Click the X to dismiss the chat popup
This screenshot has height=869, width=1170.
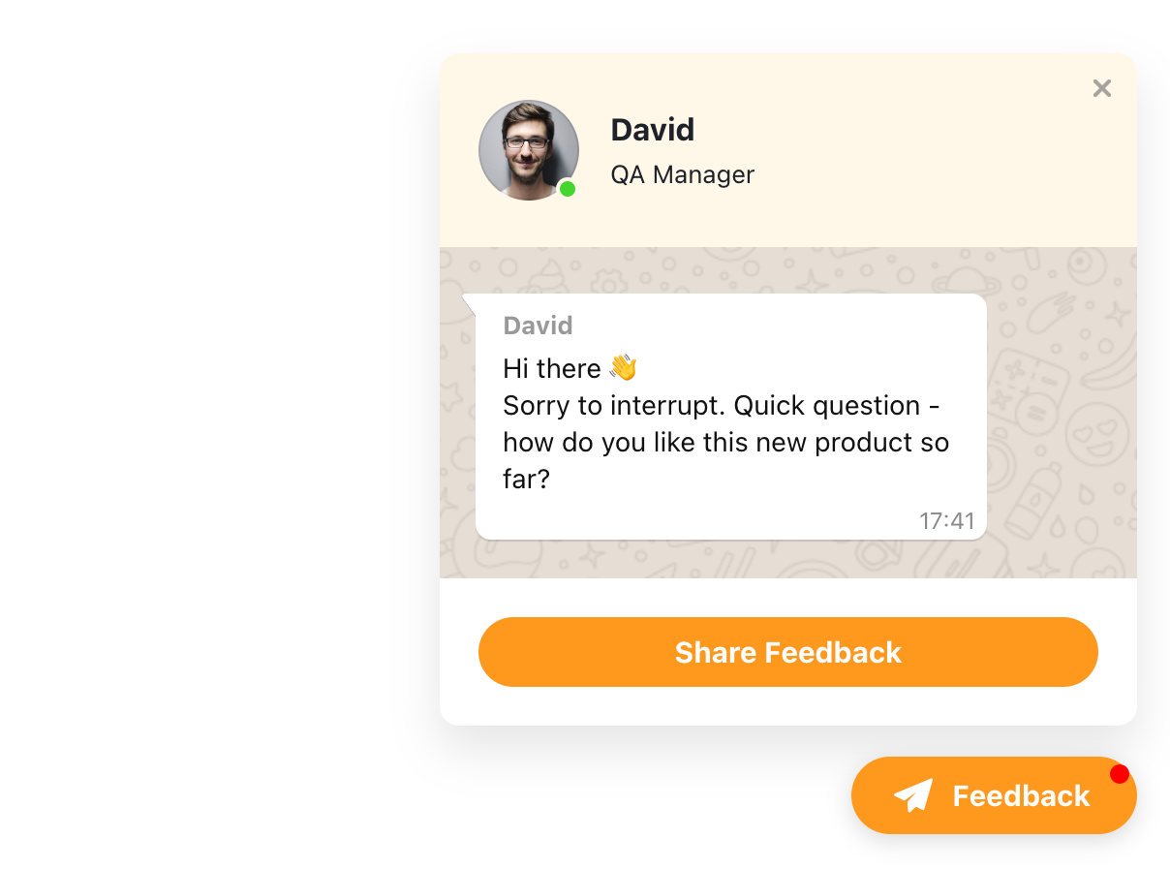[1101, 87]
